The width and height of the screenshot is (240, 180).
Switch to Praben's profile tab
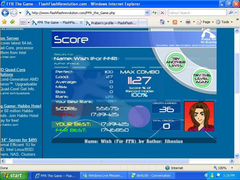112,23
